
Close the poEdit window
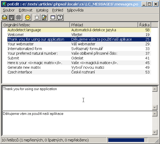tap(156, 4)
